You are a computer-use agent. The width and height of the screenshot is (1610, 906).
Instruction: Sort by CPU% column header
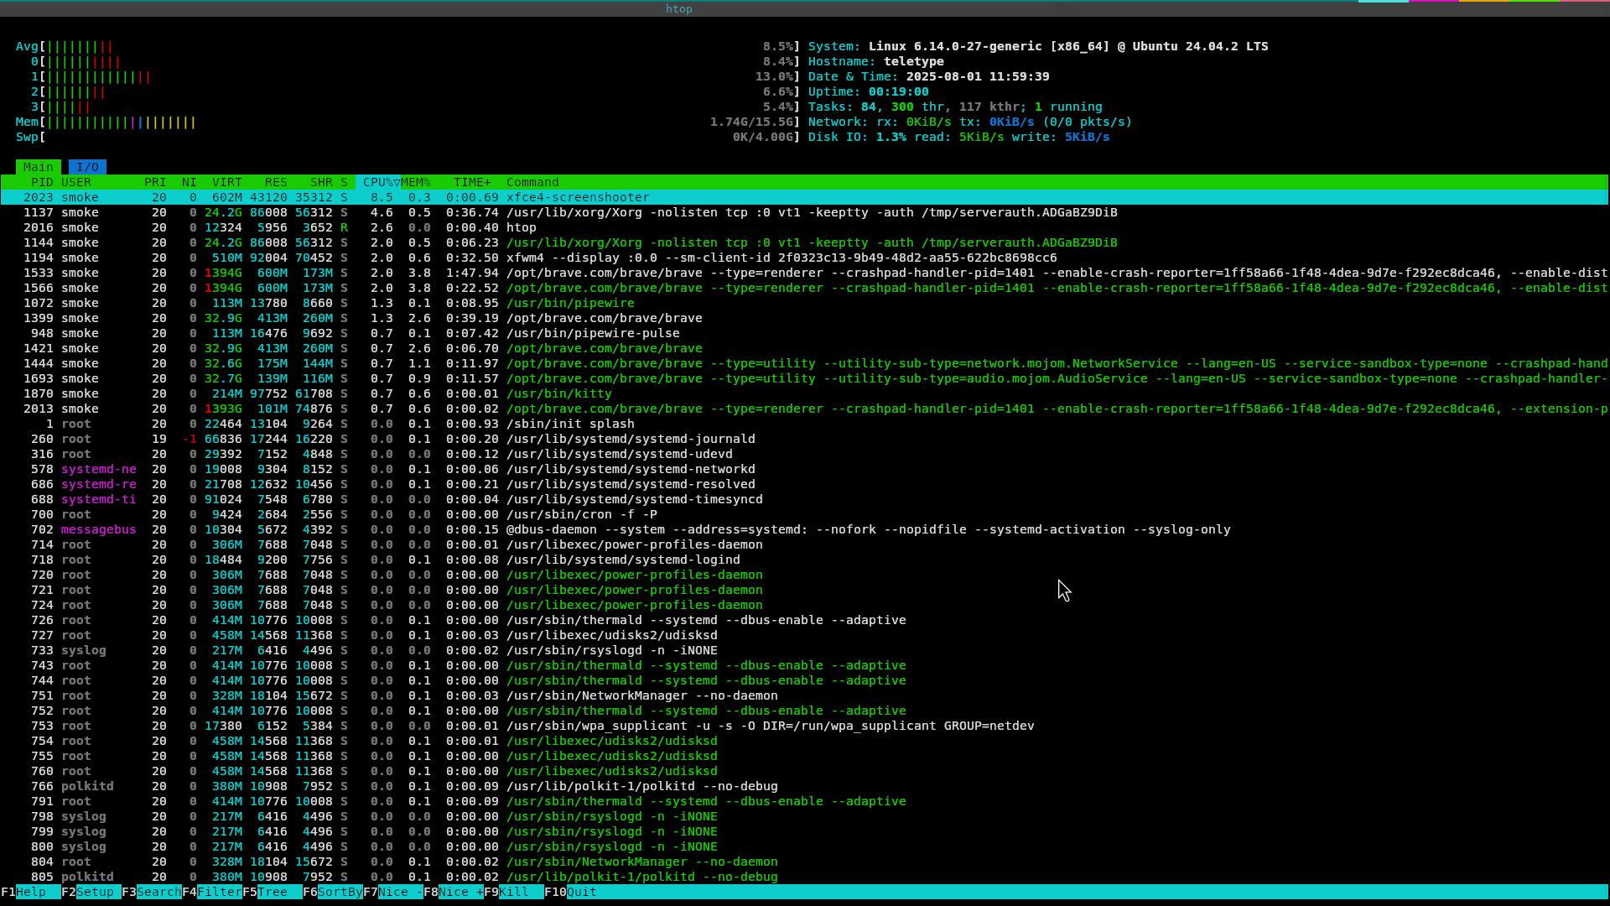(378, 182)
